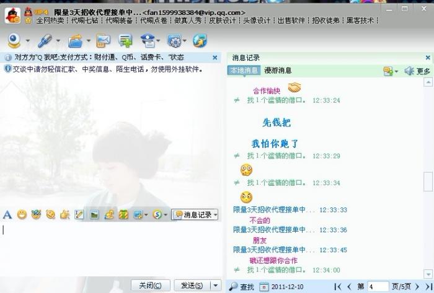The image size is (434, 293).
Task: Expand the report icon dropdown arrow
Action: [158, 41]
